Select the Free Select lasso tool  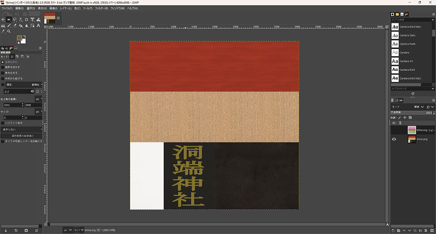[15, 20]
